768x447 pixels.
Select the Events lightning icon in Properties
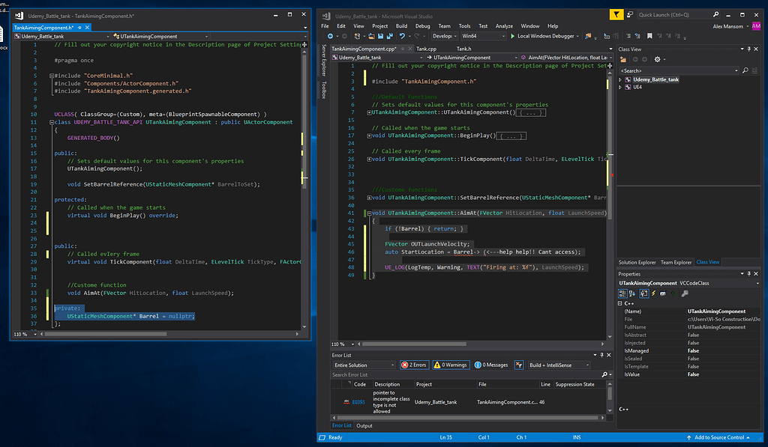tap(653, 293)
